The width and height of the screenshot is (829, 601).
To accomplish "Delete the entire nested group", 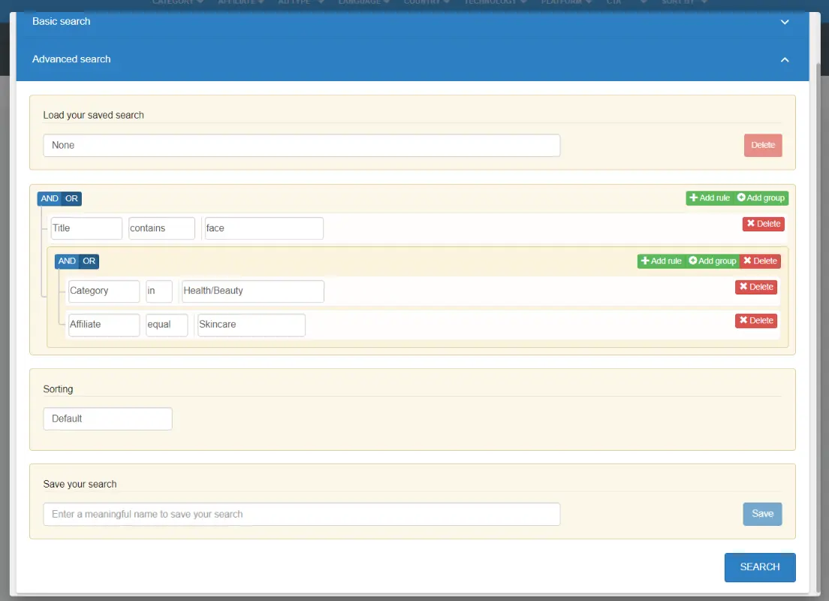I will [x=760, y=261].
